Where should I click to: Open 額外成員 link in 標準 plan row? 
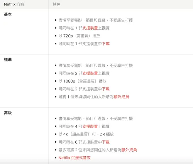tap(121, 97)
